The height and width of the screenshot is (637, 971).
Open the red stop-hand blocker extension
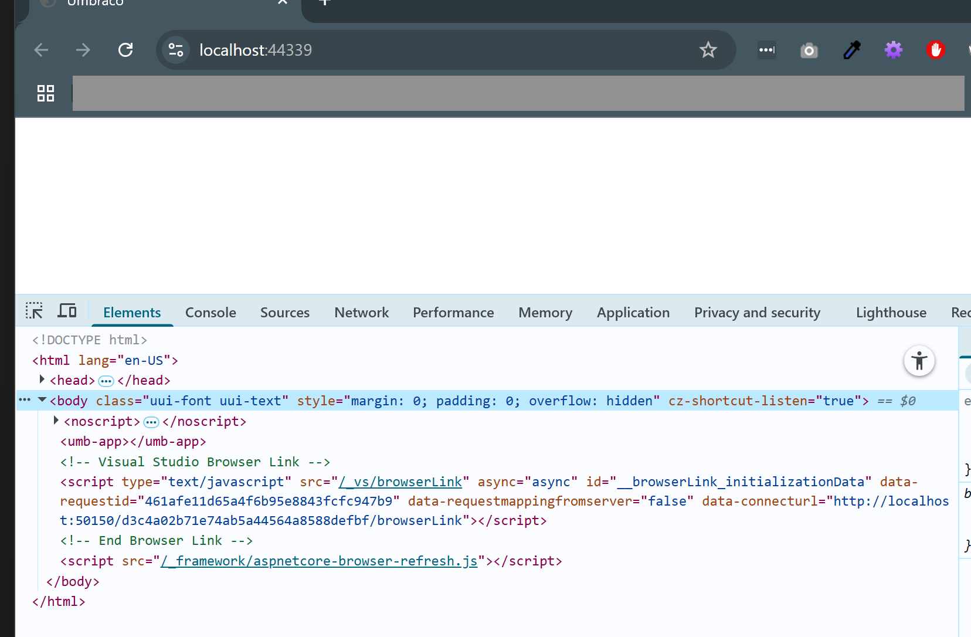(x=936, y=50)
